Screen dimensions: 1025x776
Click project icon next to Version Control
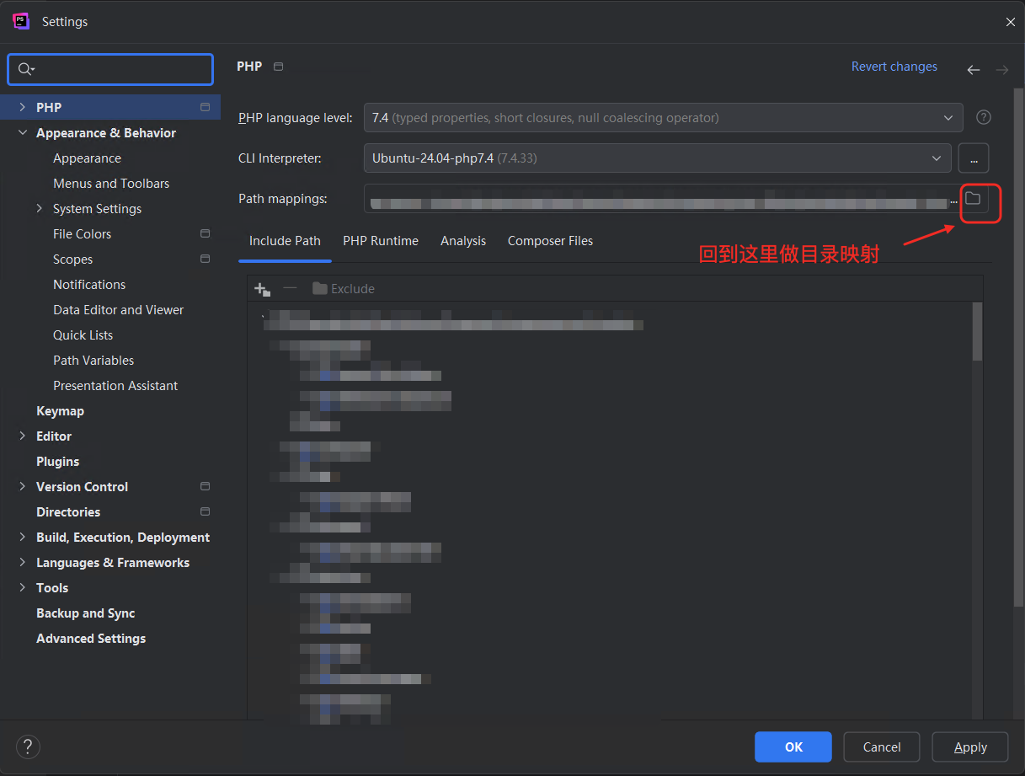(205, 486)
